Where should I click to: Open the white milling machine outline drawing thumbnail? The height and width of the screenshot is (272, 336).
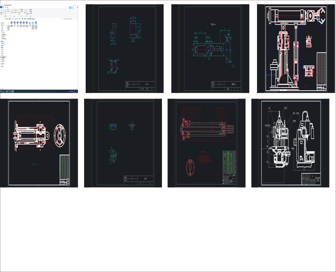point(290,143)
